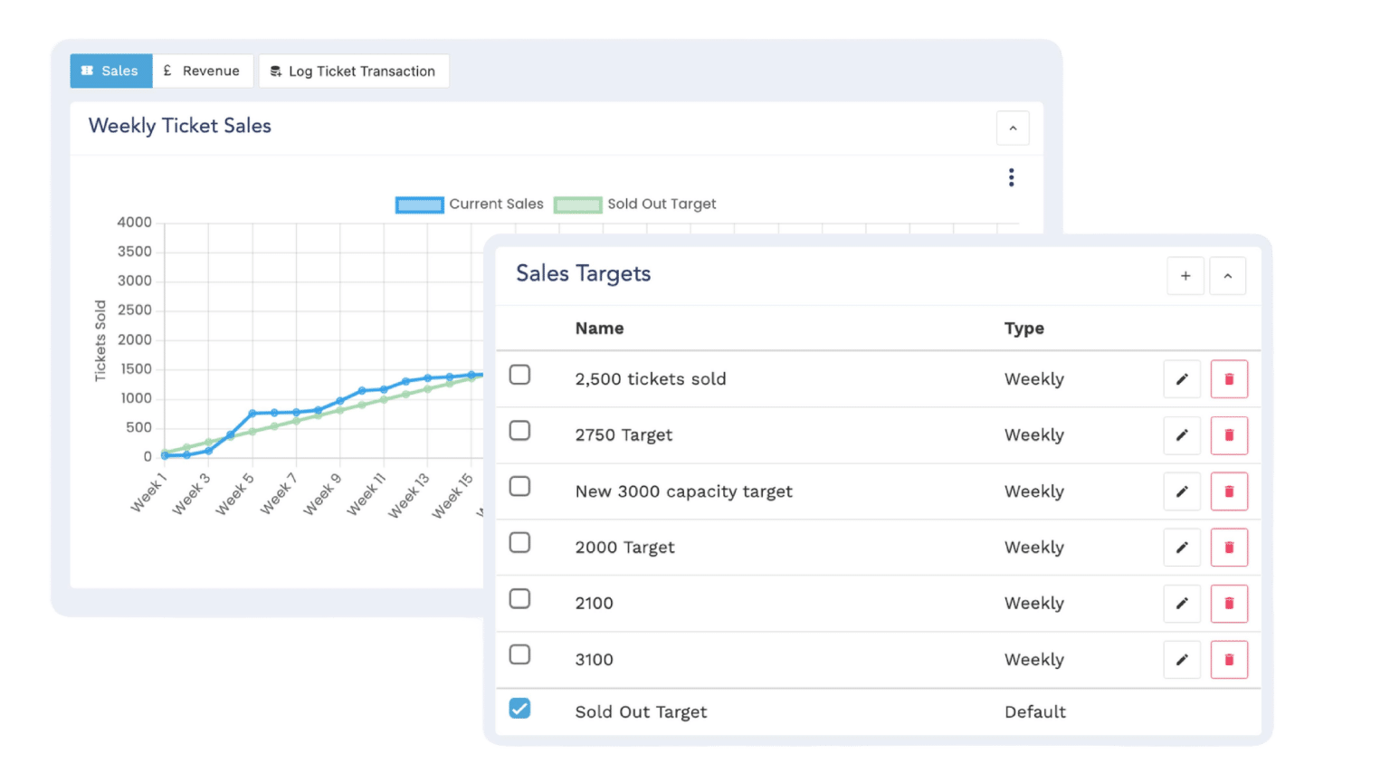Uncheck the Sold Out Target checkbox
1390x782 pixels.
(x=519, y=710)
